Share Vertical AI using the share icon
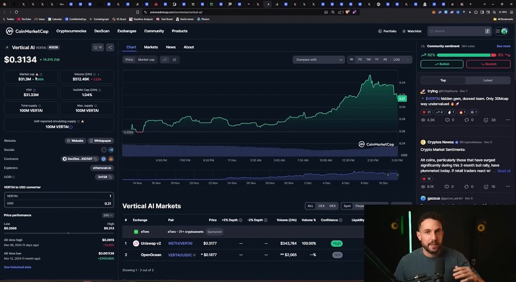Image resolution: width=516 pixels, height=282 pixels. 110,47
